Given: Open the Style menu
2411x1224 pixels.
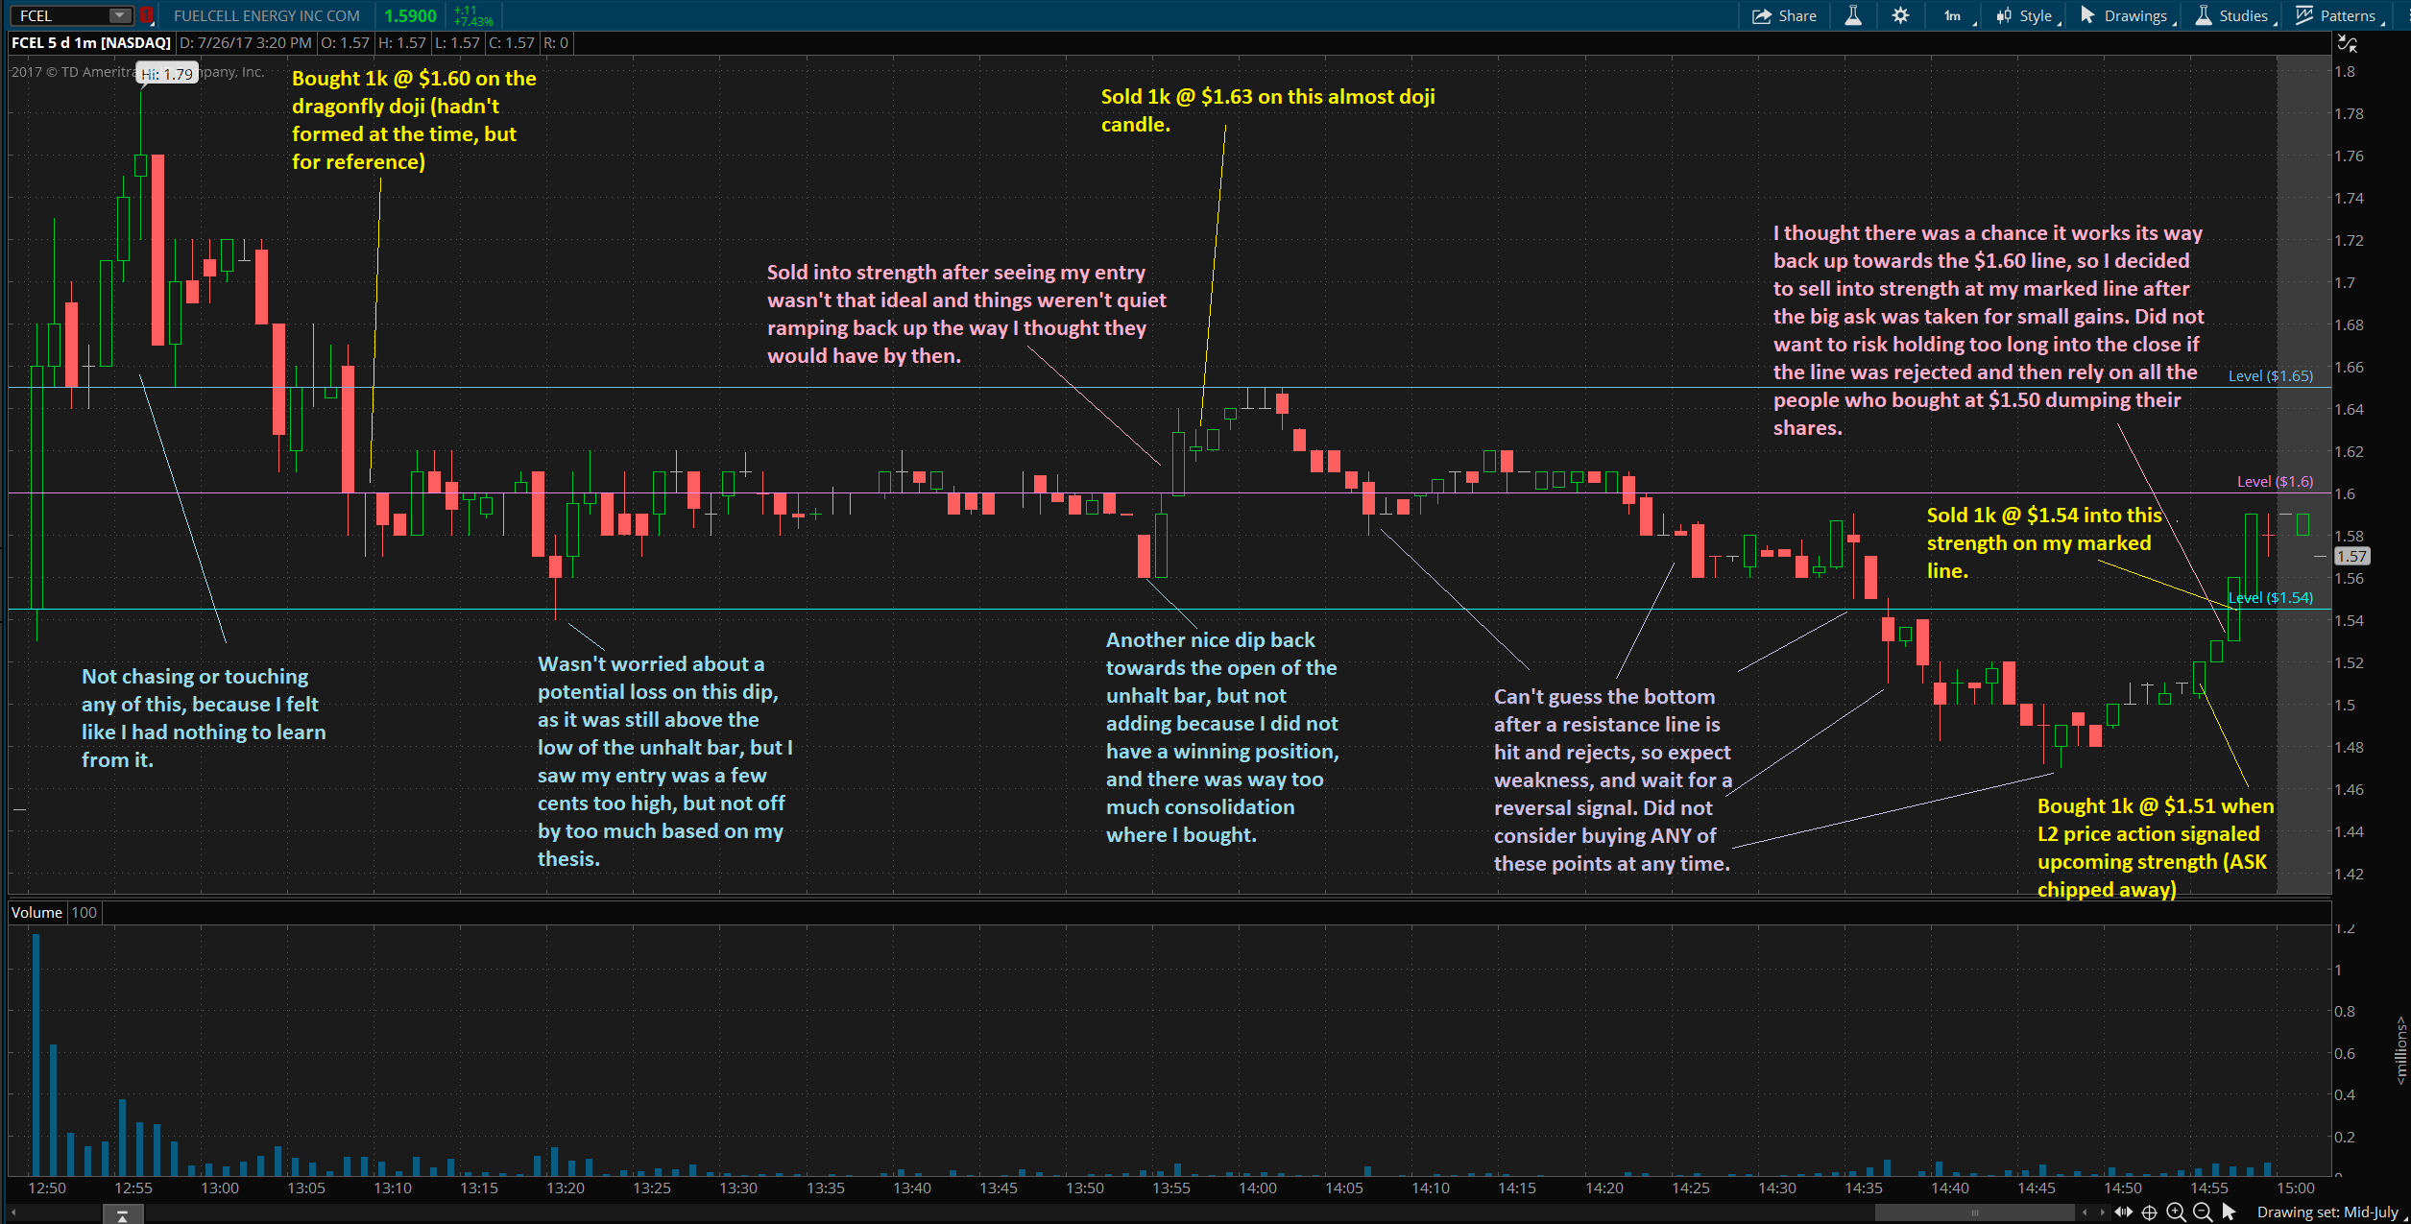Looking at the screenshot, I should pos(2027,15).
